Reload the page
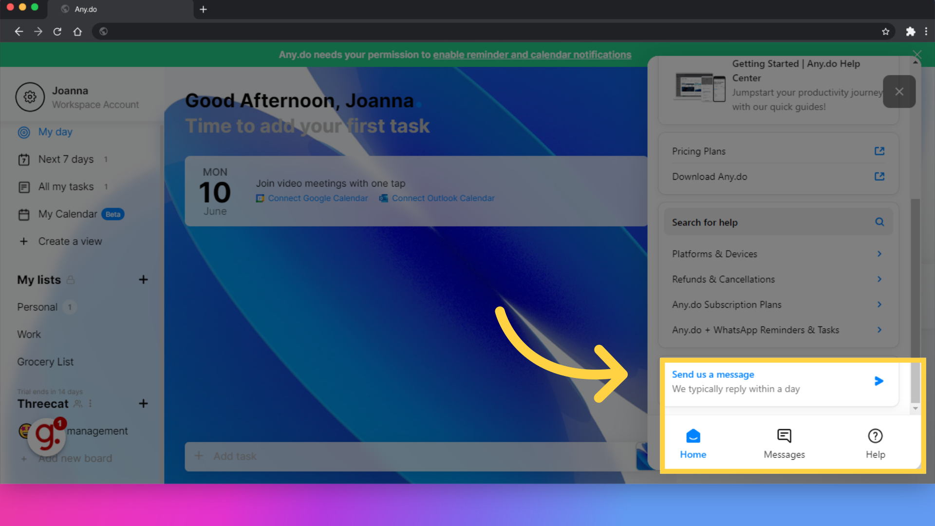 [57, 32]
